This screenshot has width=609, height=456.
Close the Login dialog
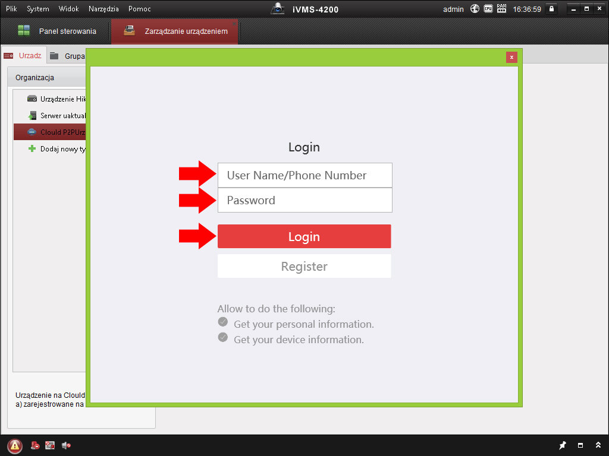[511, 58]
